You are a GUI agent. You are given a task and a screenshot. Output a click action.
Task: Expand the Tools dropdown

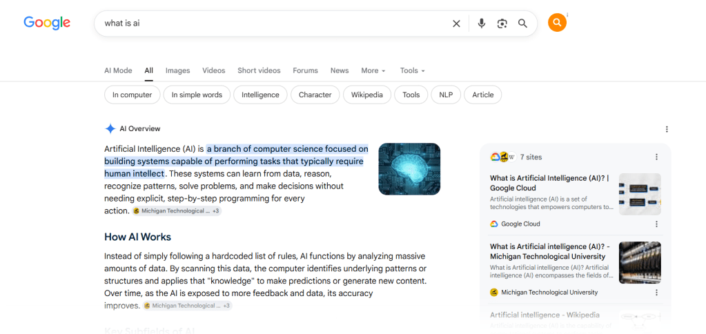413,70
